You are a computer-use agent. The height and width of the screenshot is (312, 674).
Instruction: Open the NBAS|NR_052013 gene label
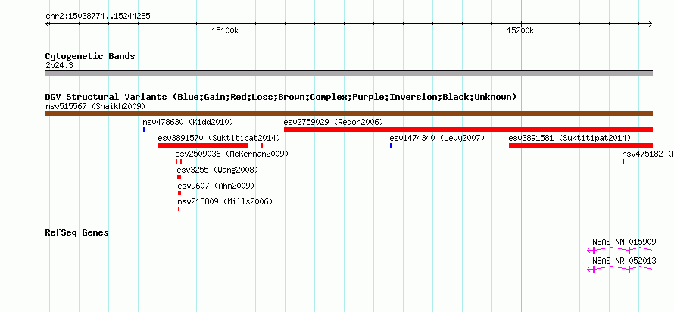(x=624, y=261)
